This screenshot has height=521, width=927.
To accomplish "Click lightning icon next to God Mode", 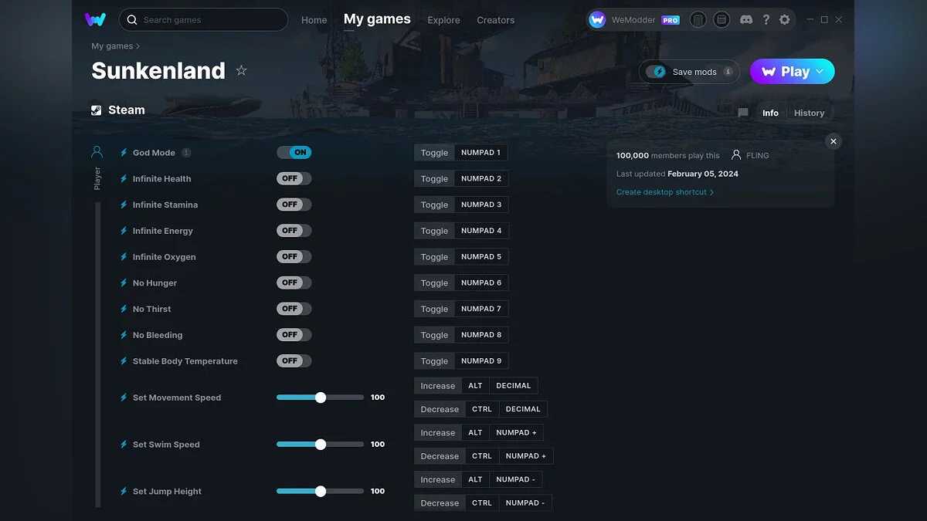I will [124, 153].
